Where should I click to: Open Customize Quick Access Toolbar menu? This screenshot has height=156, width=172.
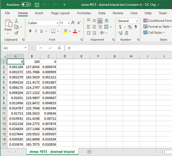click(64, 5)
